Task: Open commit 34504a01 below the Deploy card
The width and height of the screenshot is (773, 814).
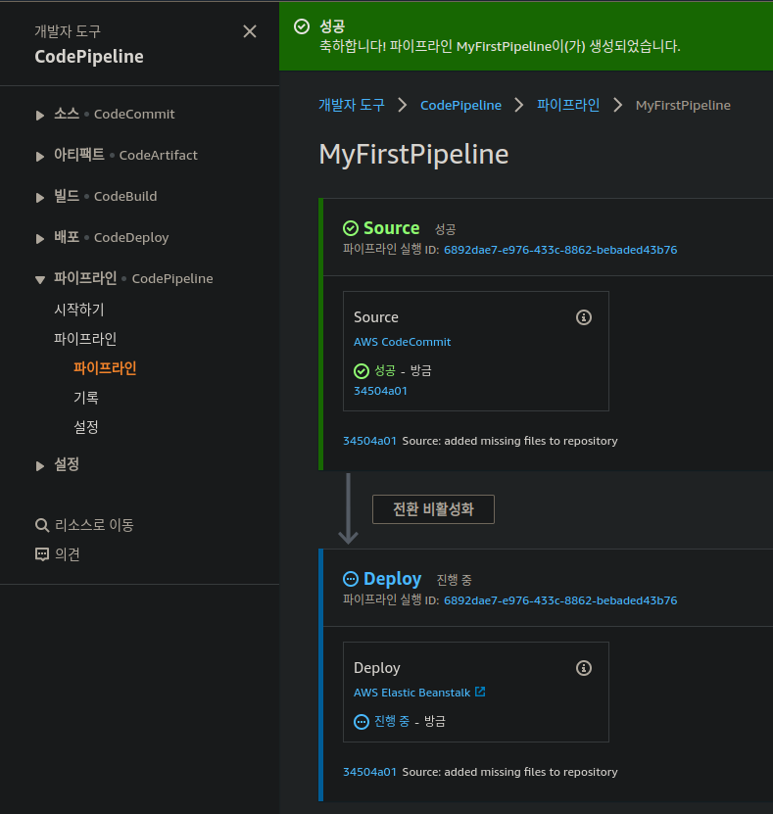Action: (x=369, y=772)
